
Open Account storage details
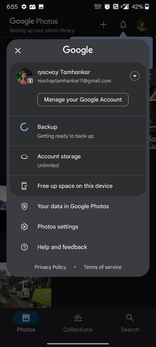coord(78,160)
